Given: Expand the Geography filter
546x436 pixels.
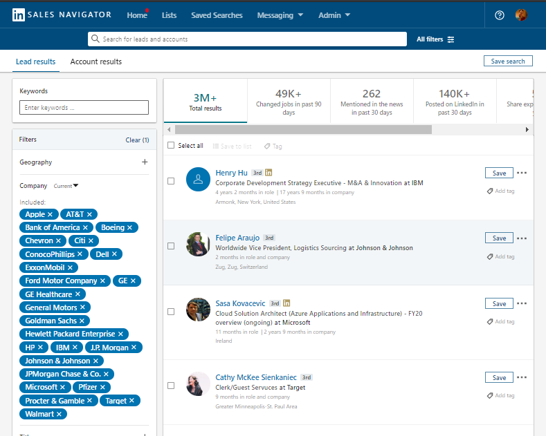Looking at the screenshot, I should click(x=145, y=162).
